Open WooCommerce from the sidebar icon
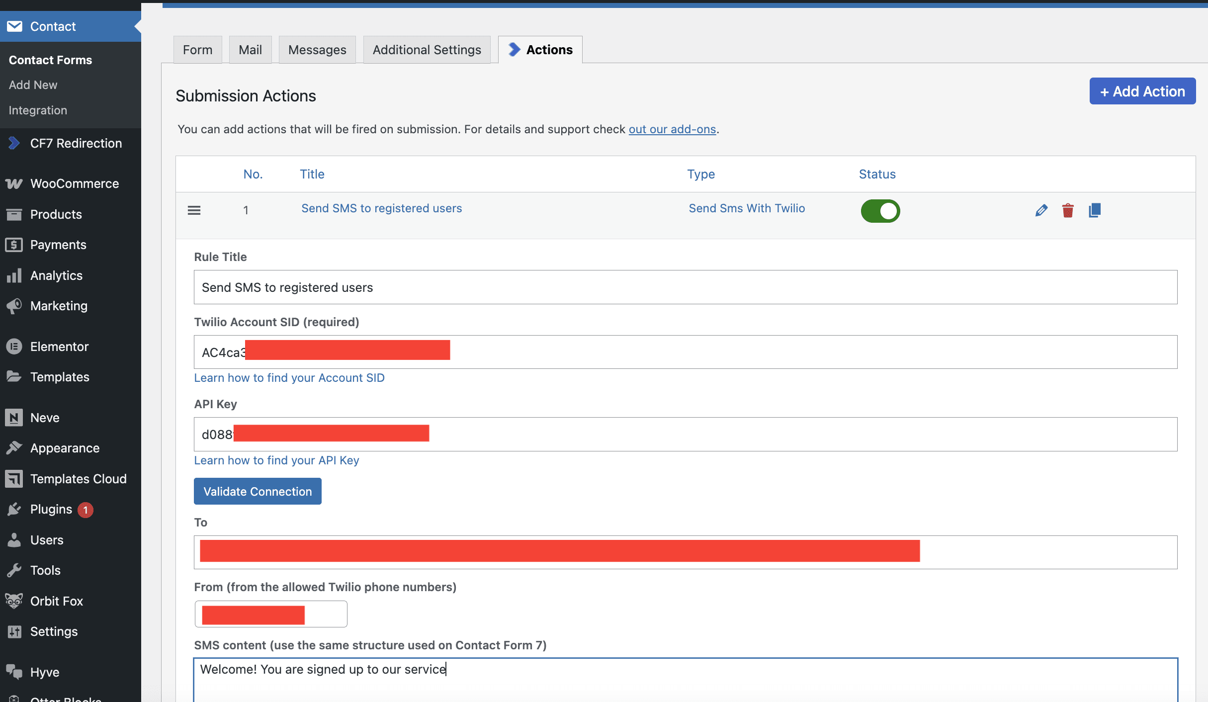 14,183
